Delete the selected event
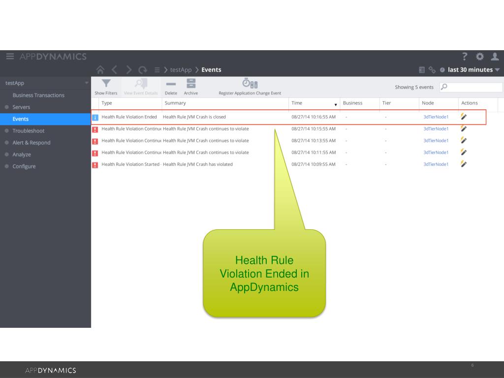 [171, 87]
